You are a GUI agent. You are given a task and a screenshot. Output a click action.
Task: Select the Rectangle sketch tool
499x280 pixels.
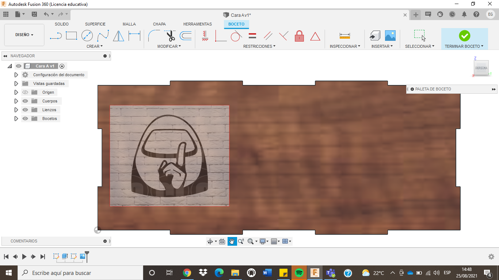tap(71, 35)
